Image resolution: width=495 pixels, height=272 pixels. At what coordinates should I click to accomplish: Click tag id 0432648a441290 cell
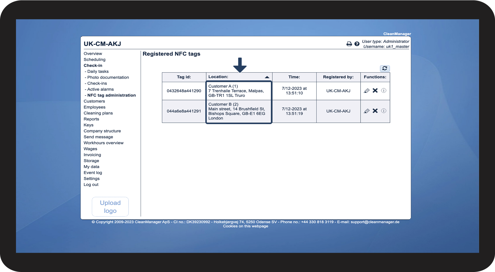pyautogui.click(x=184, y=91)
